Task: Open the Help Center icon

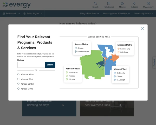Action: [109, 3]
